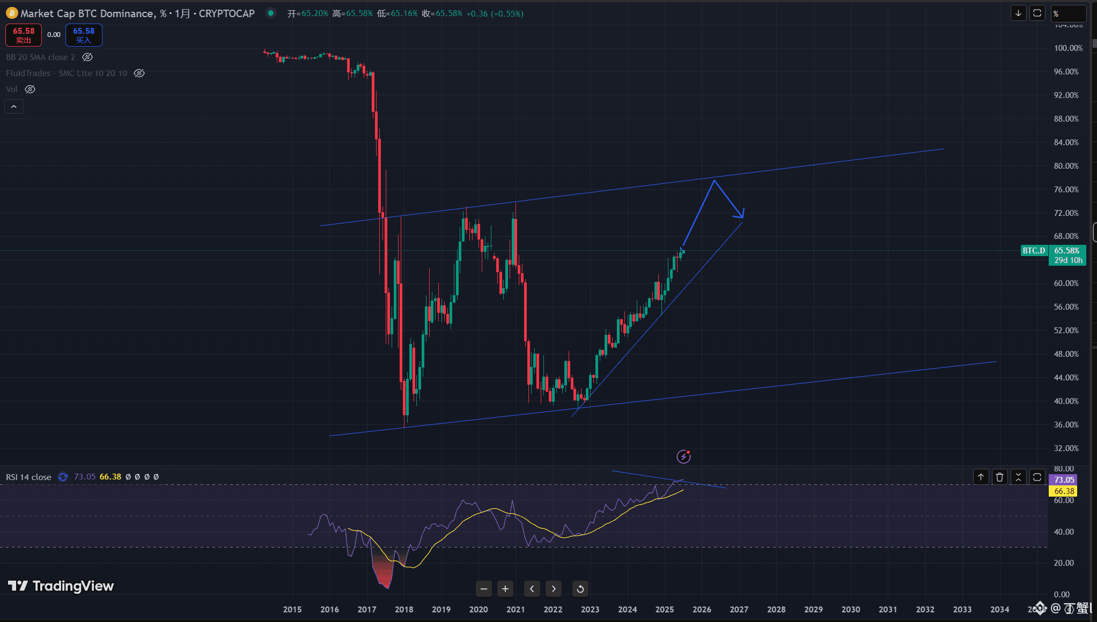Screen dimensions: 1097x622
Task: Zoom in the chart with plus button
Action: 505,589
